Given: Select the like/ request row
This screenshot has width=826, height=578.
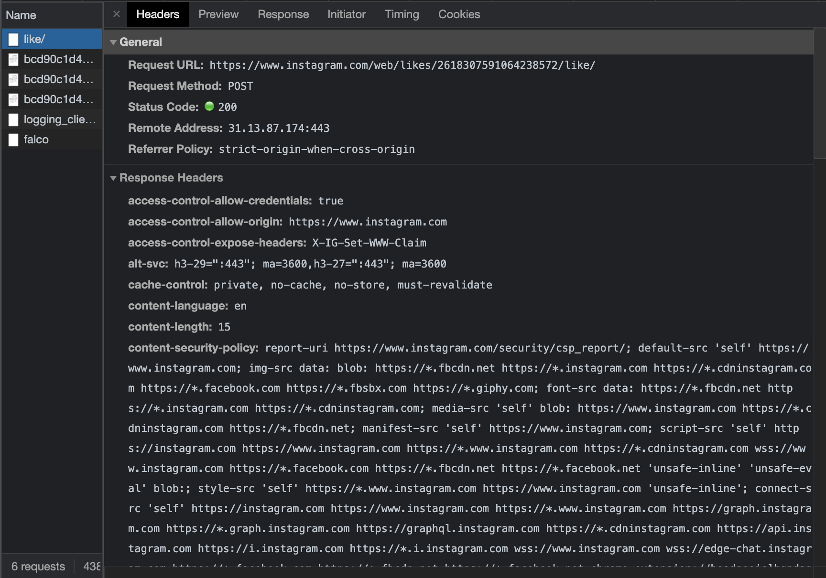Looking at the screenshot, I should coord(52,39).
